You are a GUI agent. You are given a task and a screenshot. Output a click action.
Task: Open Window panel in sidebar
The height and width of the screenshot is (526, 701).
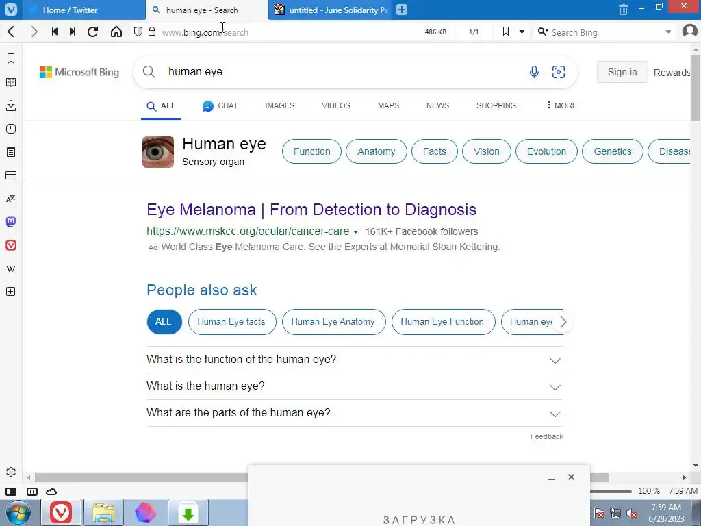[x=11, y=175]
